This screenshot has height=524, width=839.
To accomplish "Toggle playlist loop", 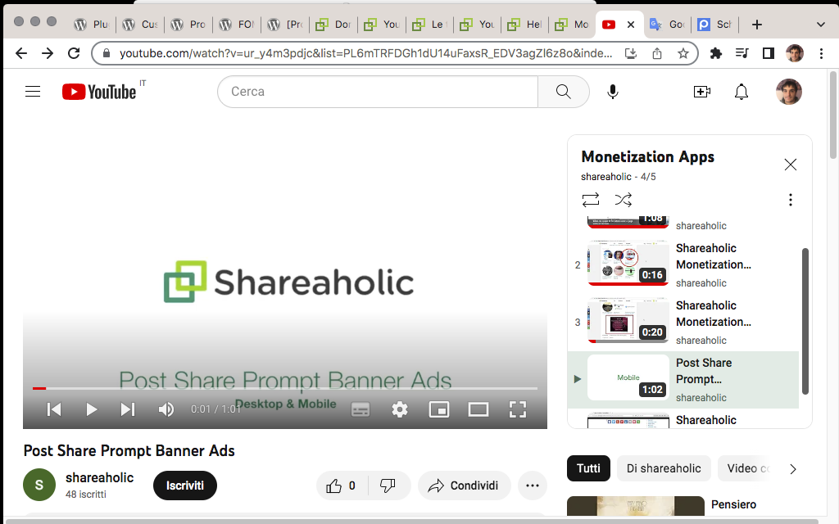I will point(591,200).
